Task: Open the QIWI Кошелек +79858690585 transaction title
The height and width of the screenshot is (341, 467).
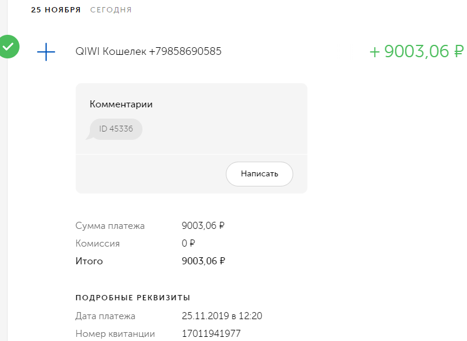Action: (148, 51)
